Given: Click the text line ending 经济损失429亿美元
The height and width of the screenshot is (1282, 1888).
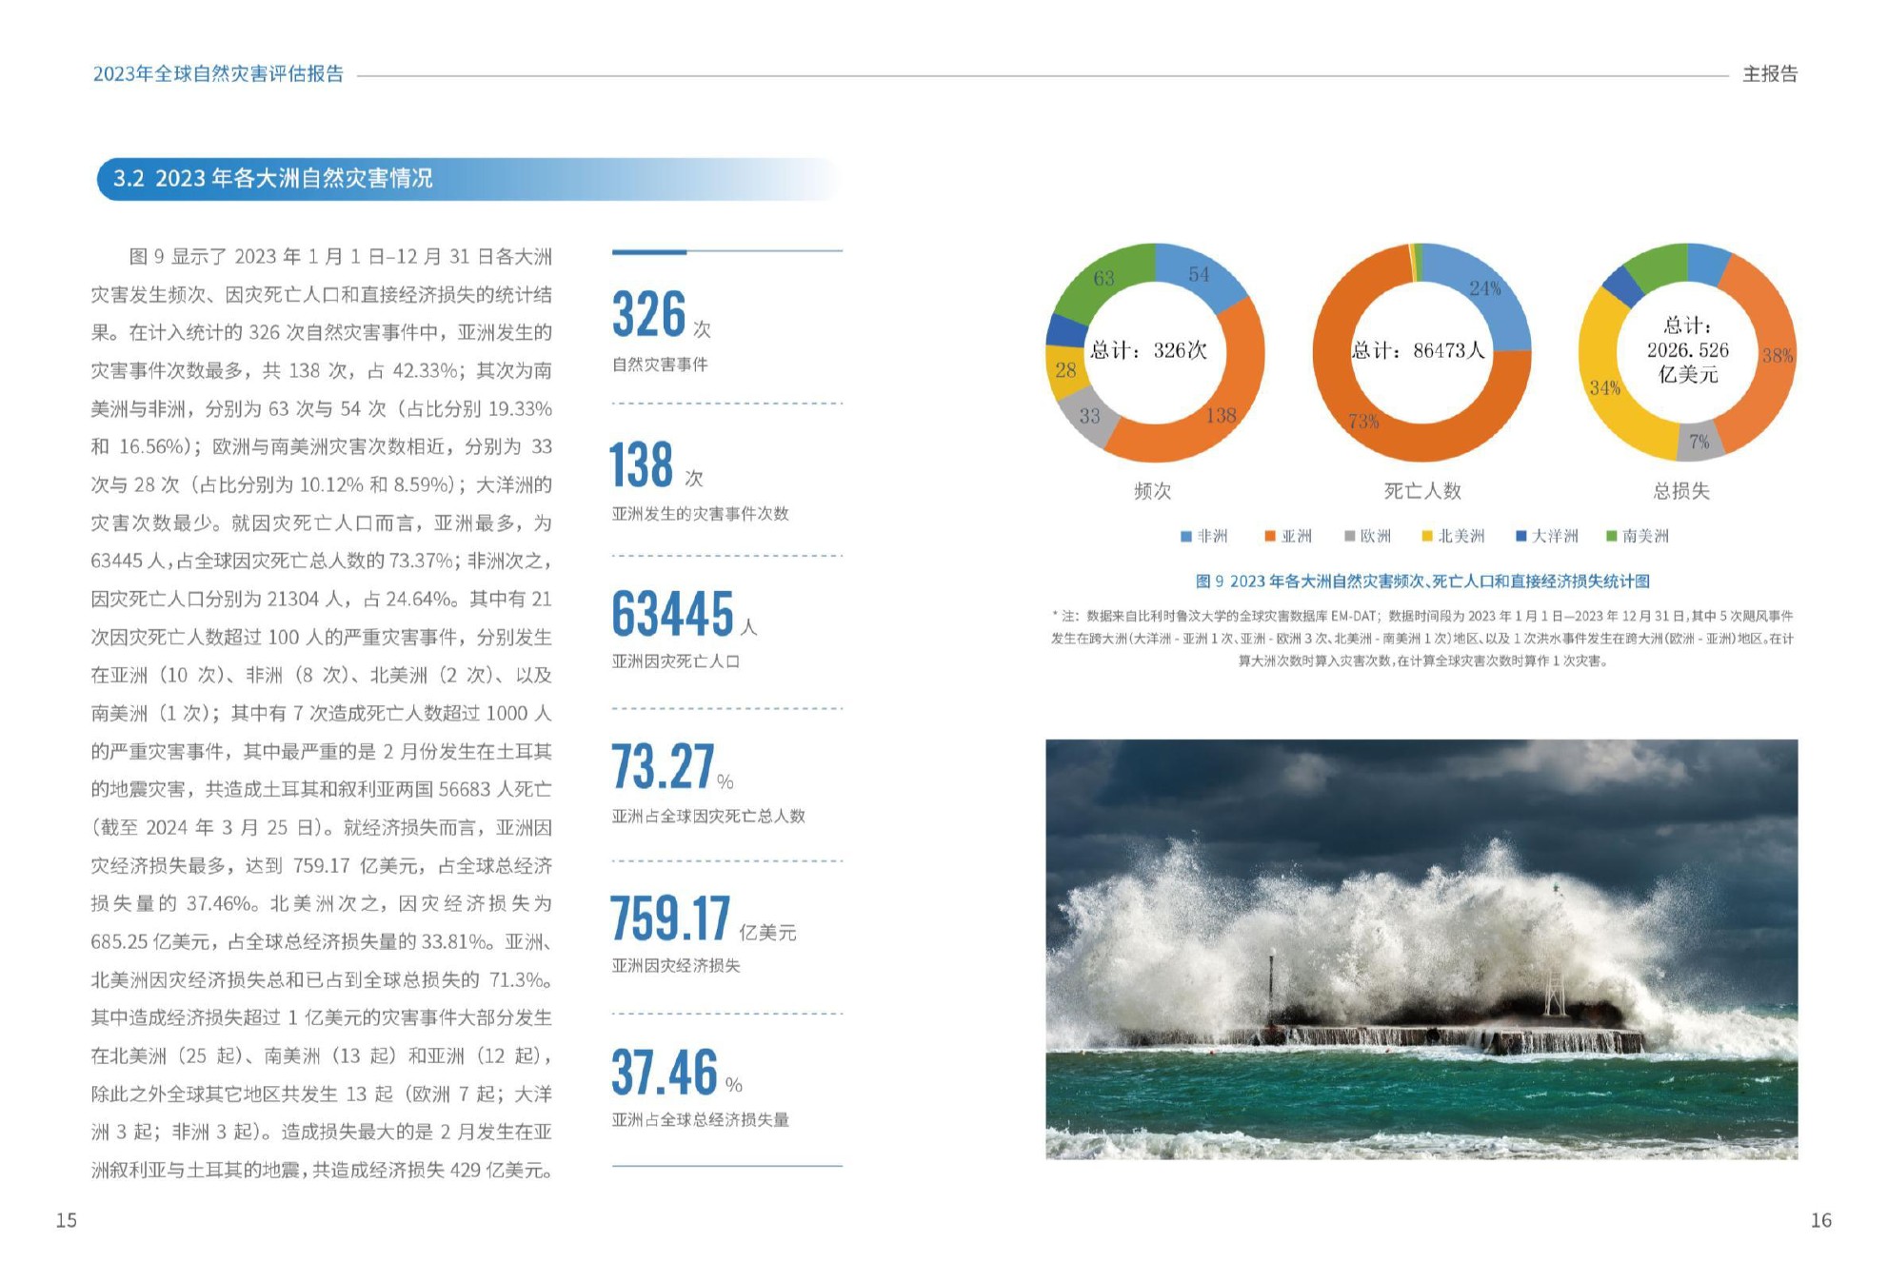Looking at the screenshot, I should [x=321, y=1171].
